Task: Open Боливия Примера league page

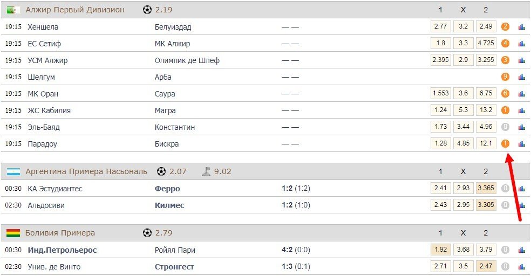Action: pyautogui.click(x=60, y=233)
